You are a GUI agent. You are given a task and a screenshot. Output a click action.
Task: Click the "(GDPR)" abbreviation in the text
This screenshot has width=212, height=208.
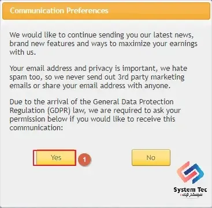55,111
